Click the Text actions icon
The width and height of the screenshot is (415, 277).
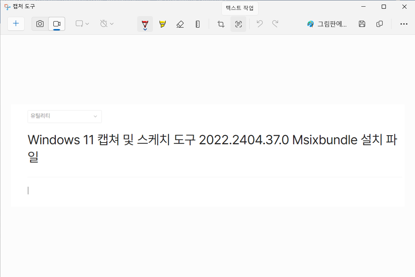(239, 24)
